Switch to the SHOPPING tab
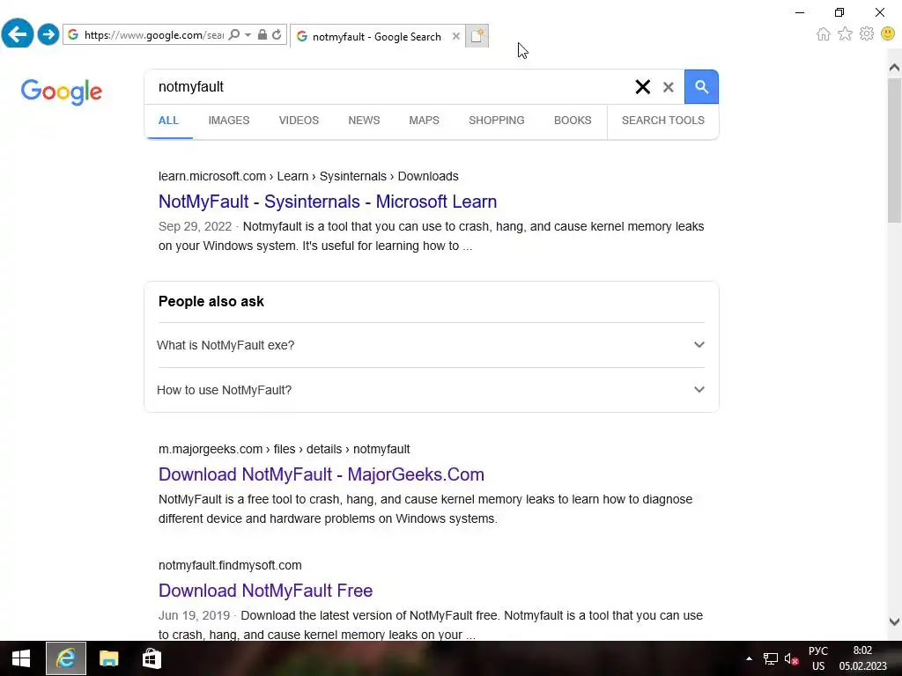The height and width of the screenshot is (676, 902). coord(497,120)
